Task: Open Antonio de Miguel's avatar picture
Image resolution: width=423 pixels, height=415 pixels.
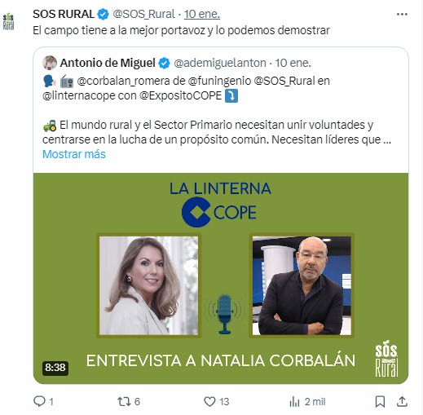Action: [x=50, y=63]
